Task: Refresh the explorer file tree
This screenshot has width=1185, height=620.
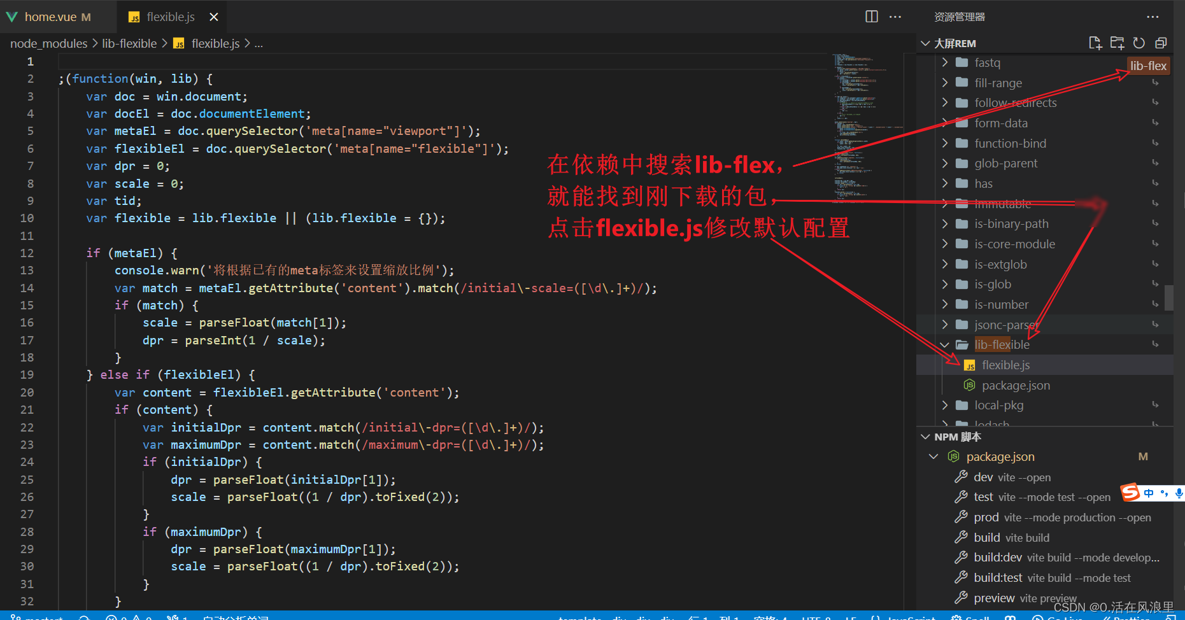Action: pos(1139,43)
